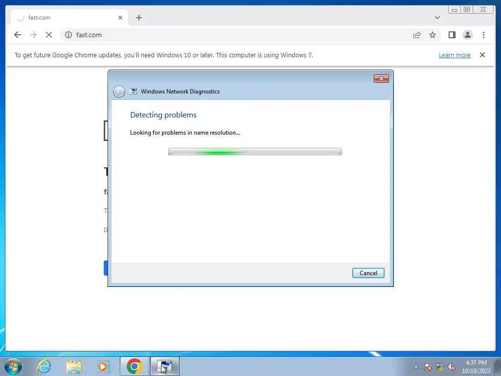Stop loading the fast.com page

coord(49,35)
